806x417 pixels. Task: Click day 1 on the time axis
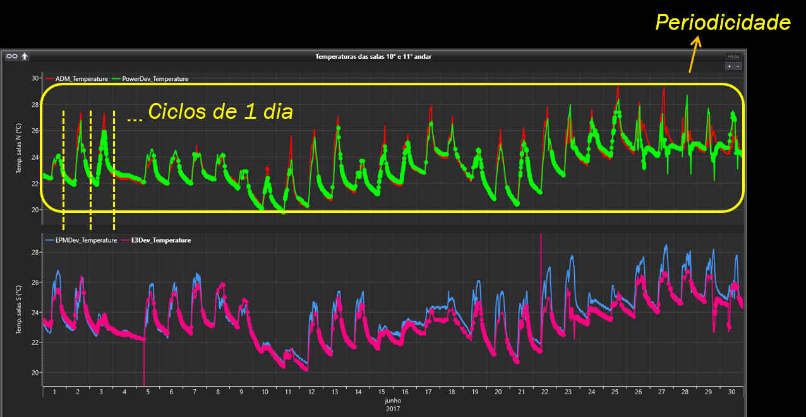pyautogui.click(x=54, y=392)
